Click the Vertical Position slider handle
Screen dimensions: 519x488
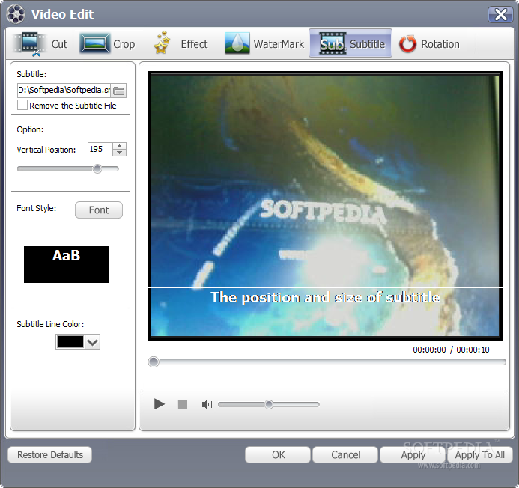point(97,168)
